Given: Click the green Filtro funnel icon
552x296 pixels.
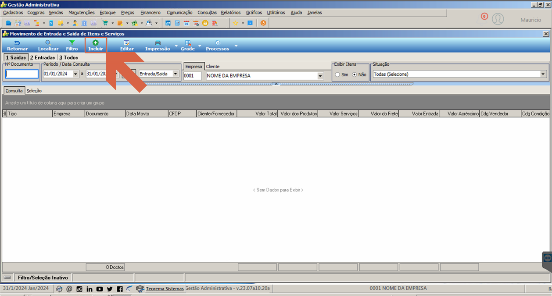Looking at the screenshot, I should pos(72,43).
